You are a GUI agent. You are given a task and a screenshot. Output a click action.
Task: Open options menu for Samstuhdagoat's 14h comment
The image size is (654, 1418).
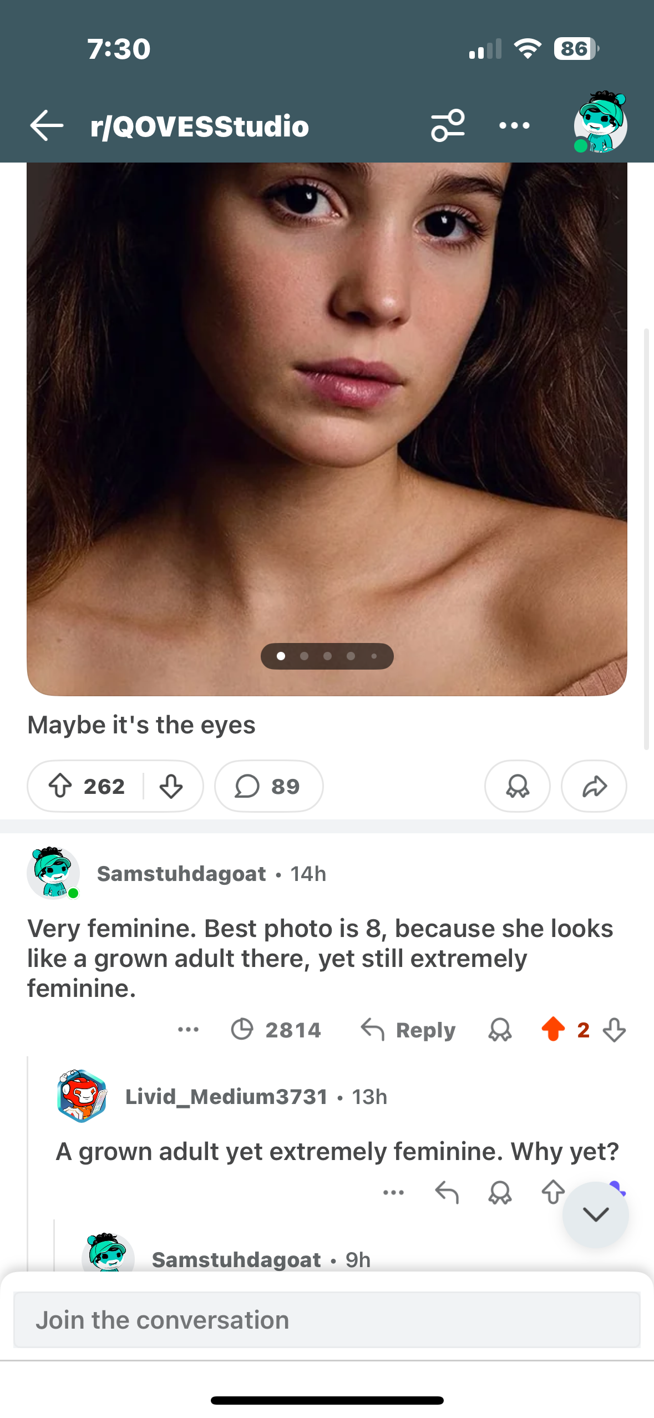(x=188, y=1030)
